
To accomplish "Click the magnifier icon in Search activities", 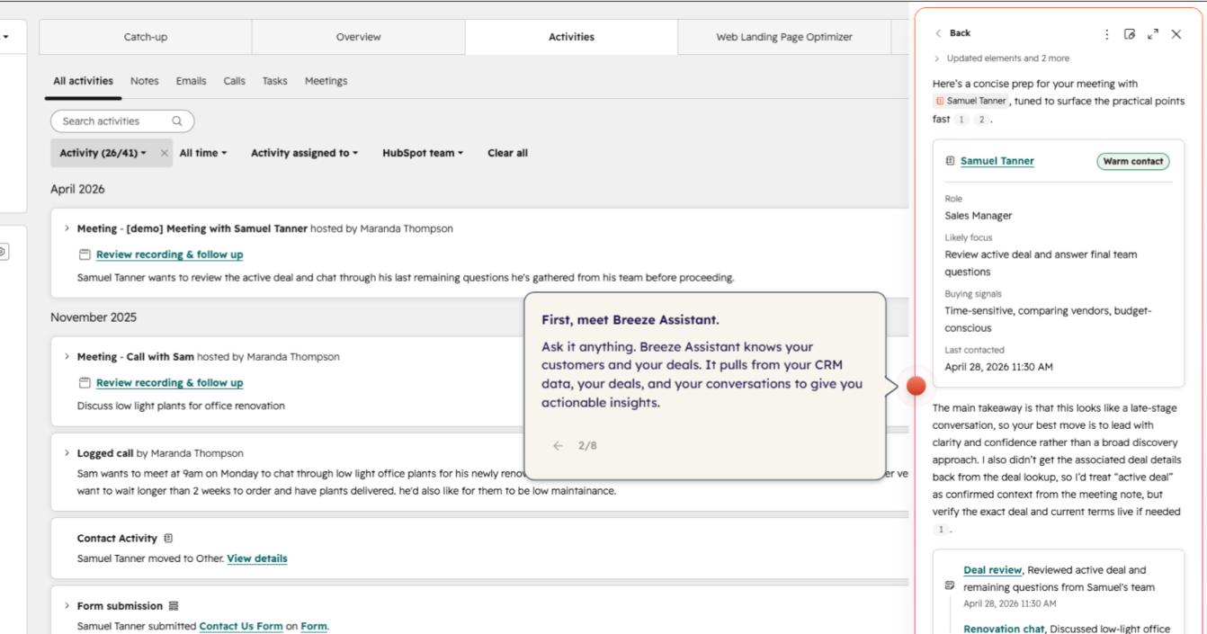I will point(177,121).
